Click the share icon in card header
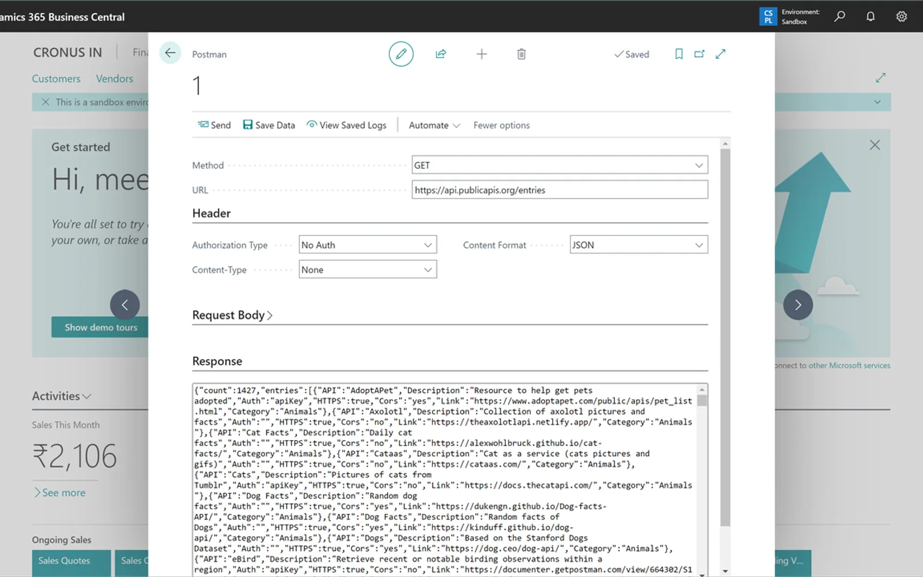This screenshot has width=923, height=577. (x=441, y=54)
